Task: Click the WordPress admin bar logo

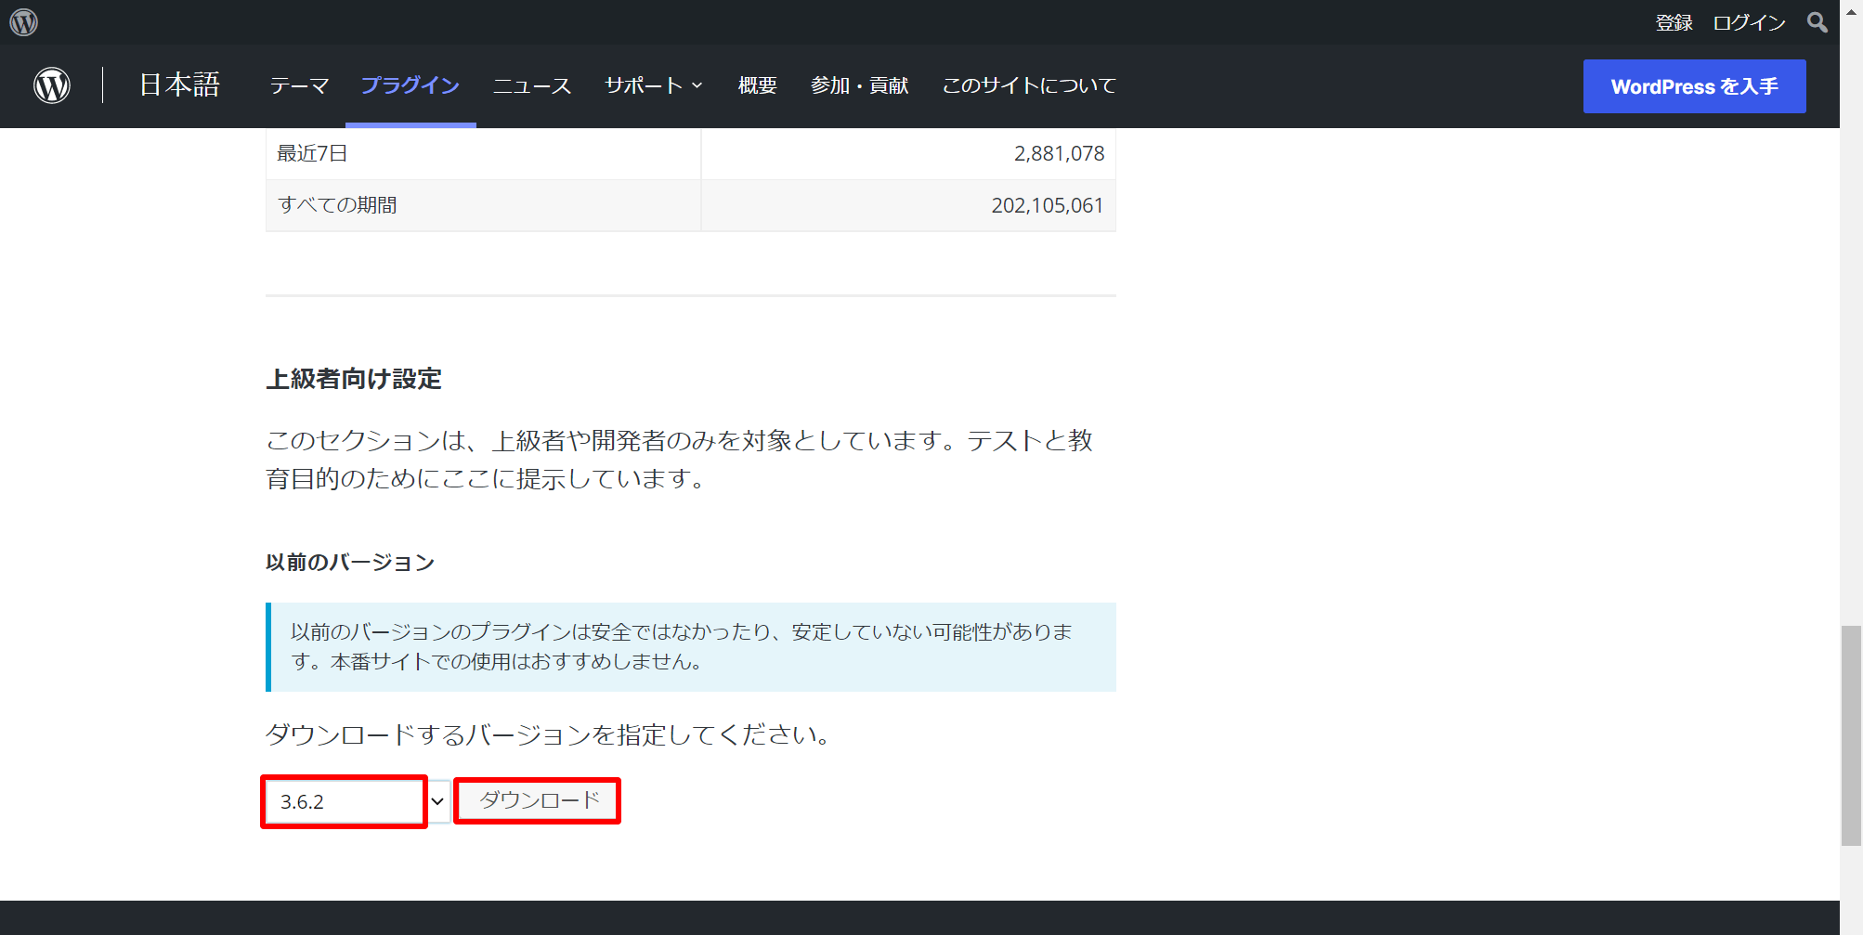Action: click(24, 22)
